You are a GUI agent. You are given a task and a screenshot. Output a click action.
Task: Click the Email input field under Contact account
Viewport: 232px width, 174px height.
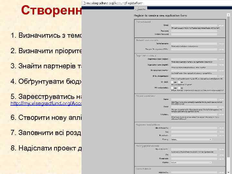[194, 25]
